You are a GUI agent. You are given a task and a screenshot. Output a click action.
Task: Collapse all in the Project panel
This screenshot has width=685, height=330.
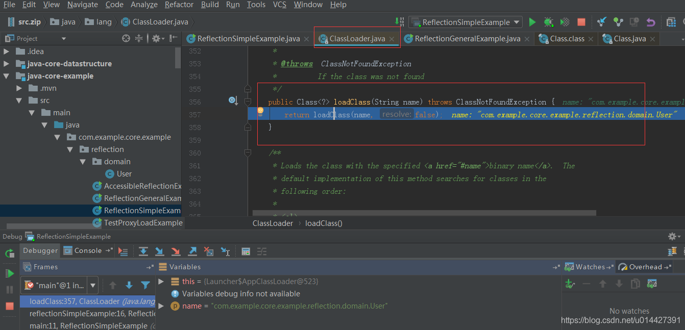coord(139,38)
